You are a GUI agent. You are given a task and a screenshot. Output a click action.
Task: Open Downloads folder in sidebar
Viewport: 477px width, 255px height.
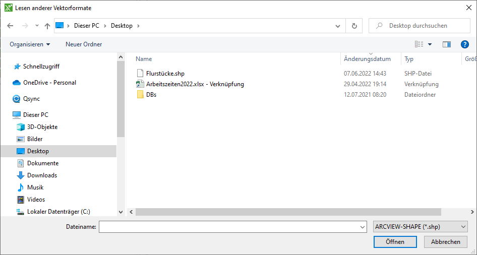click(42, 175)
